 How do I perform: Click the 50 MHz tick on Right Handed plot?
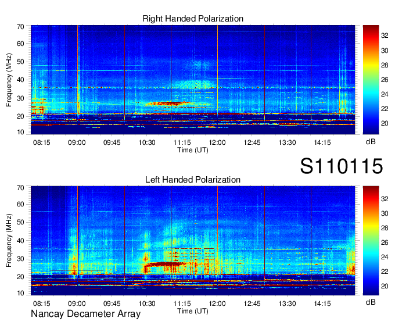click(20, 62)
